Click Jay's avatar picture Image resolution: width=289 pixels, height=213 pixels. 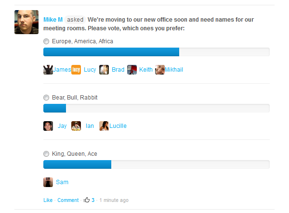point(48,126)
